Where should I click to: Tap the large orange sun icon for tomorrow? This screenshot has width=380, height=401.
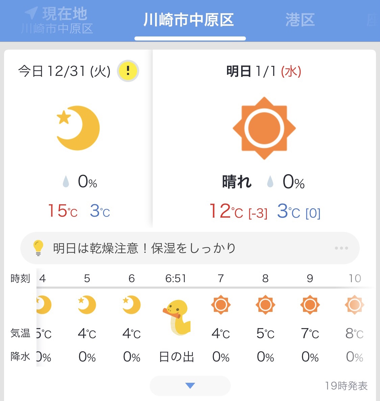264,128
